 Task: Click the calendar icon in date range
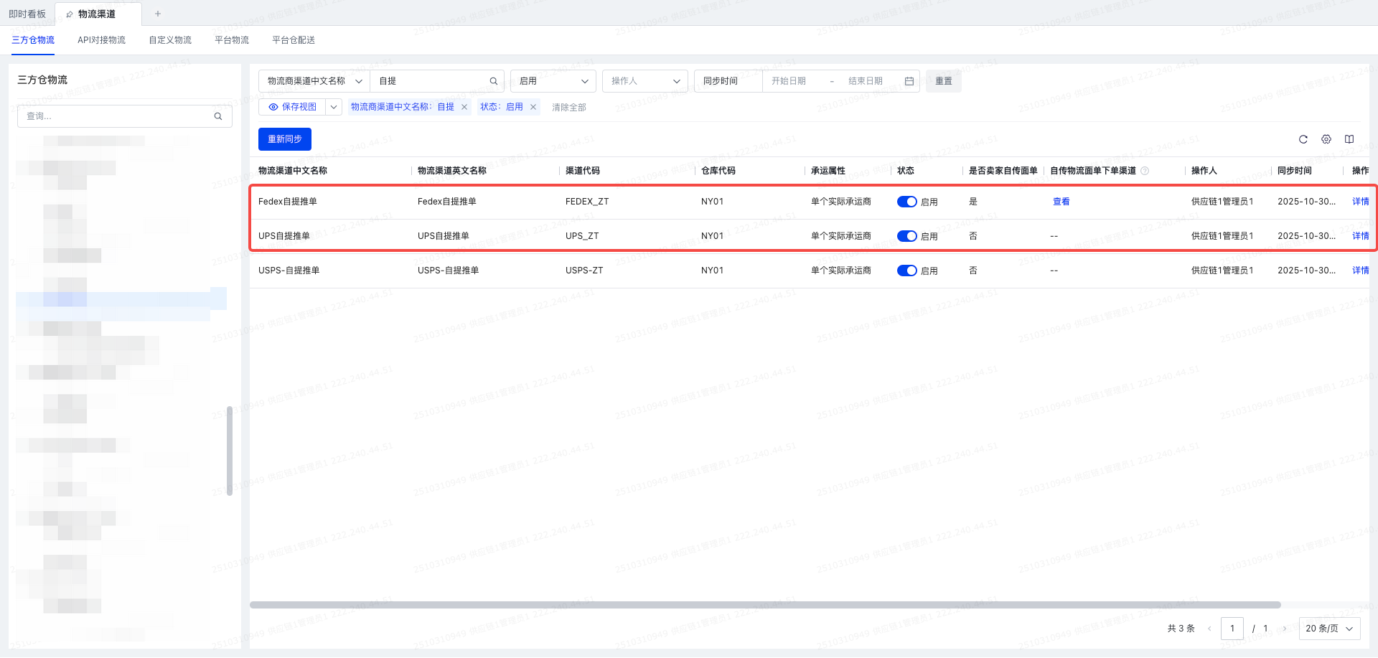909,81
